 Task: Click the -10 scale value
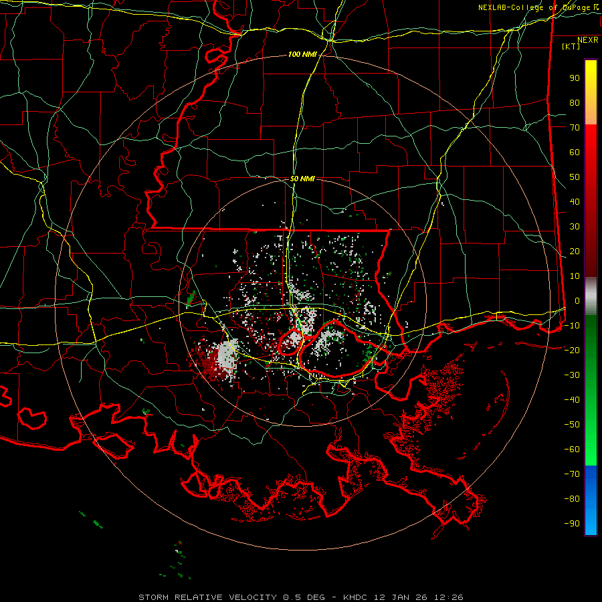click(x=572, y=326)
